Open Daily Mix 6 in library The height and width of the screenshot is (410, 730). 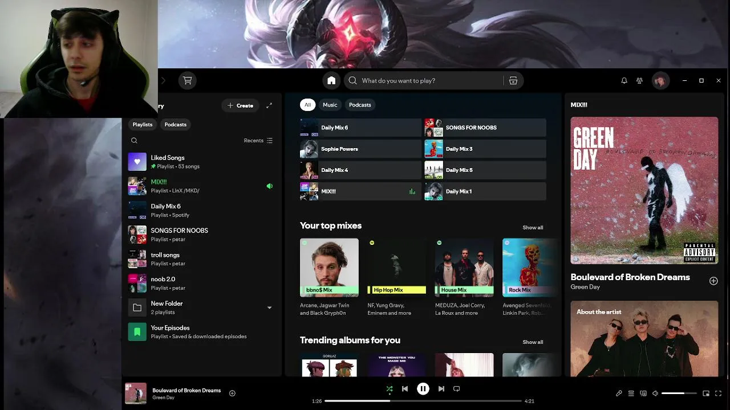click(x=201, y=211)
